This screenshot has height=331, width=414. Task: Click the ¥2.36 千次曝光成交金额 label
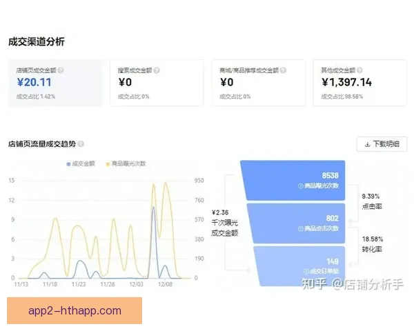coord(225,223)
